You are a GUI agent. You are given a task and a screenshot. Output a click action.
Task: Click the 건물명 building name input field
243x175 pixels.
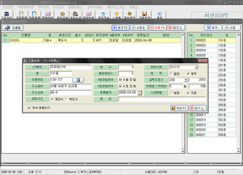click(70, 67)
